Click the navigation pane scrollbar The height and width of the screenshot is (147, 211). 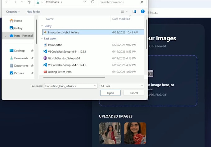pos(36,32)
